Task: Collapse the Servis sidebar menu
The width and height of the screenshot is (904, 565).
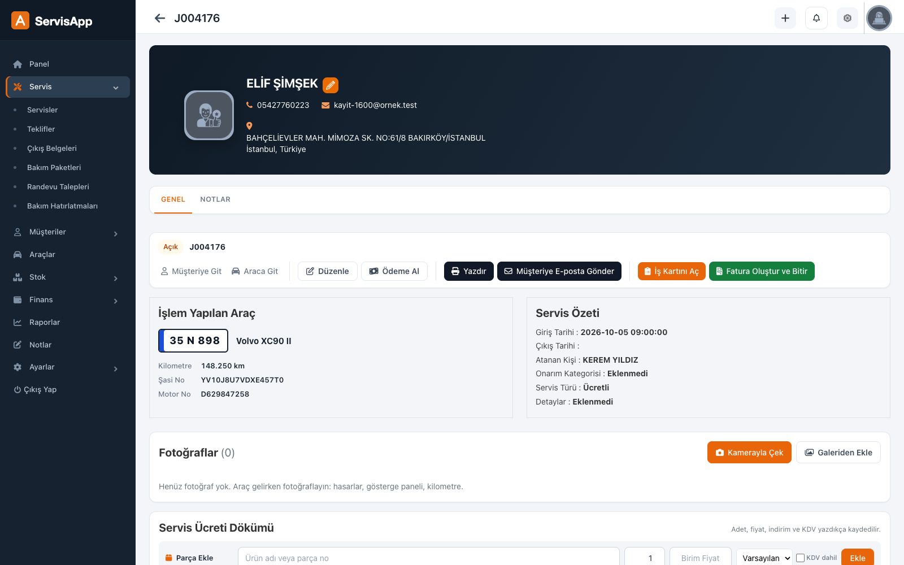Action: [68, 87]
